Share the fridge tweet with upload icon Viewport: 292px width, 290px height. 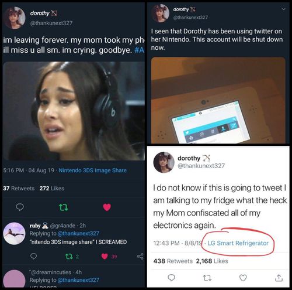[x=279, y=278]
